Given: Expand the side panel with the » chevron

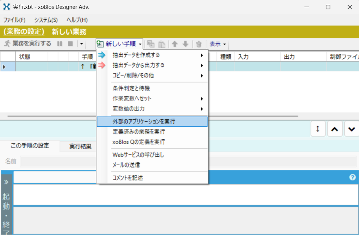Looking at the screenshot, I should tap(6, 182).
